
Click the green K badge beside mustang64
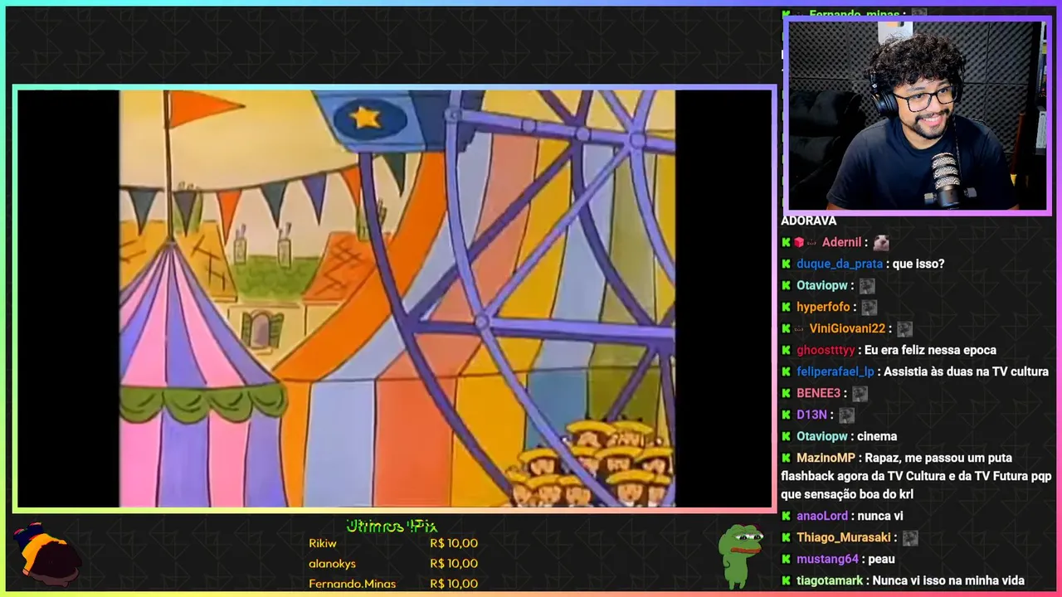point(786,559)
